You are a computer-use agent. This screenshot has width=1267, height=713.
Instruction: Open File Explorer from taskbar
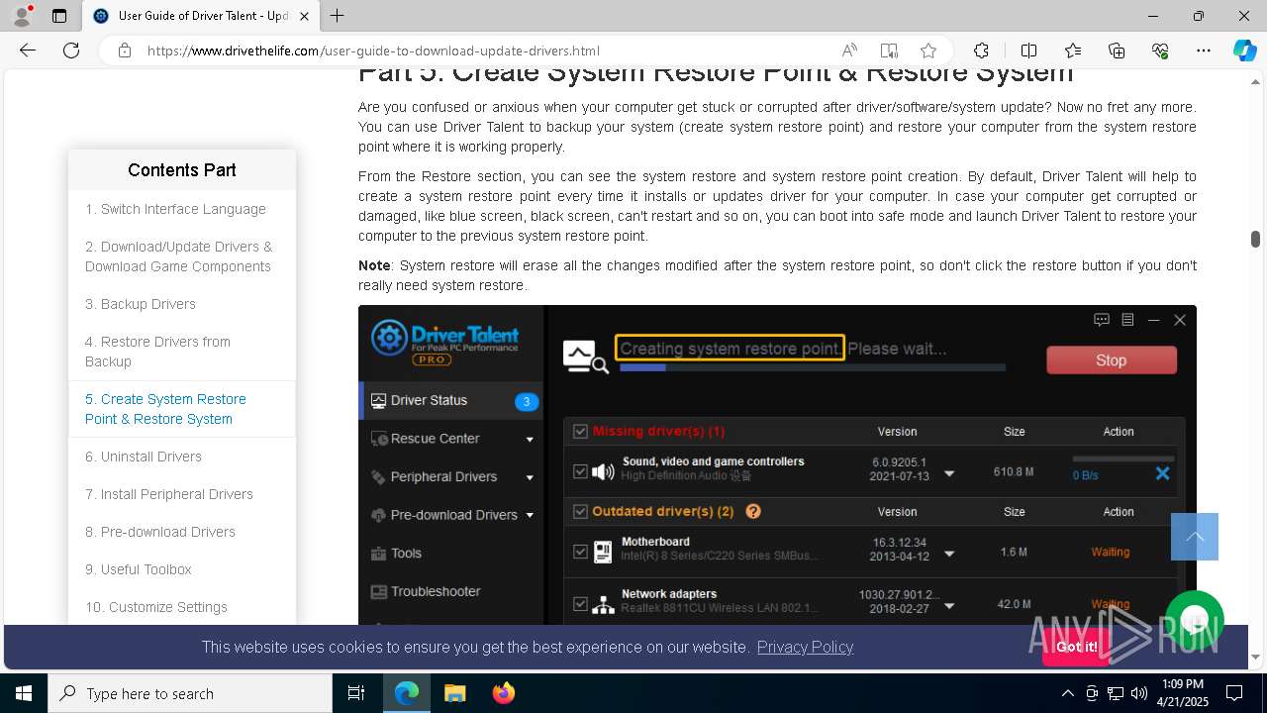coord(454,693)
